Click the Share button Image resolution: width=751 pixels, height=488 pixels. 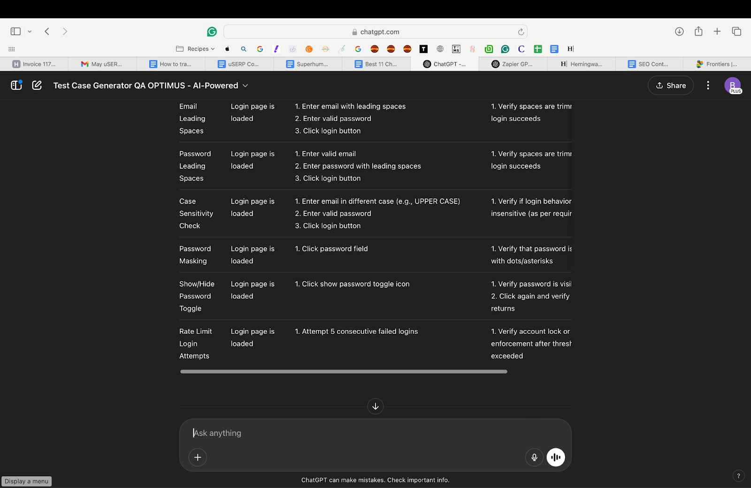[671, 85]
